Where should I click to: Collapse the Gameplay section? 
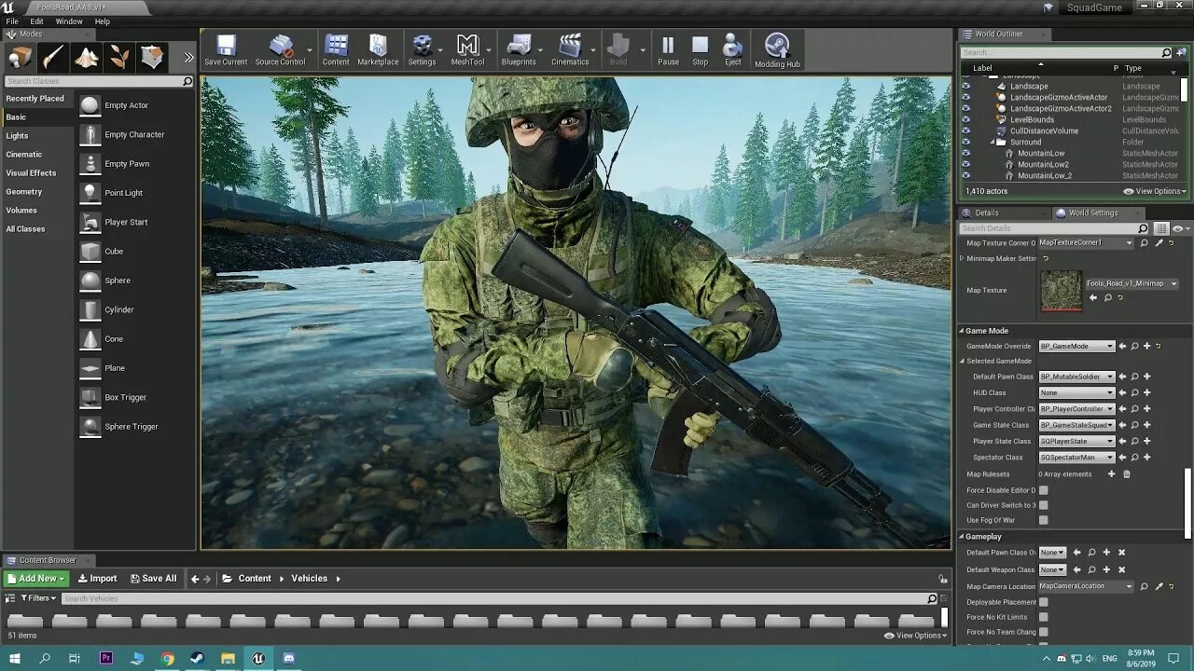click(962, 537)
